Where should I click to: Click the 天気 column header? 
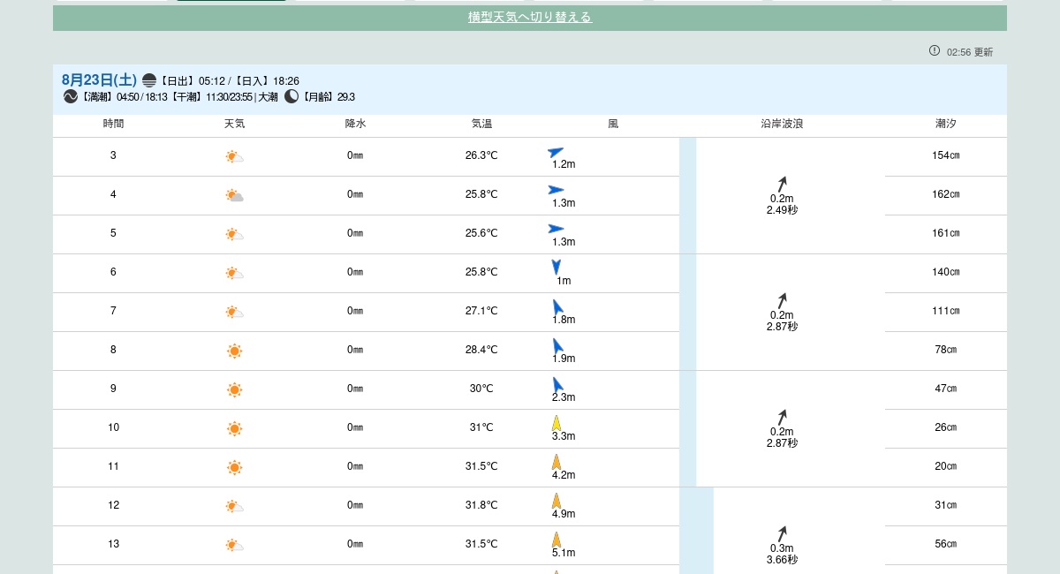coord(234,125)
